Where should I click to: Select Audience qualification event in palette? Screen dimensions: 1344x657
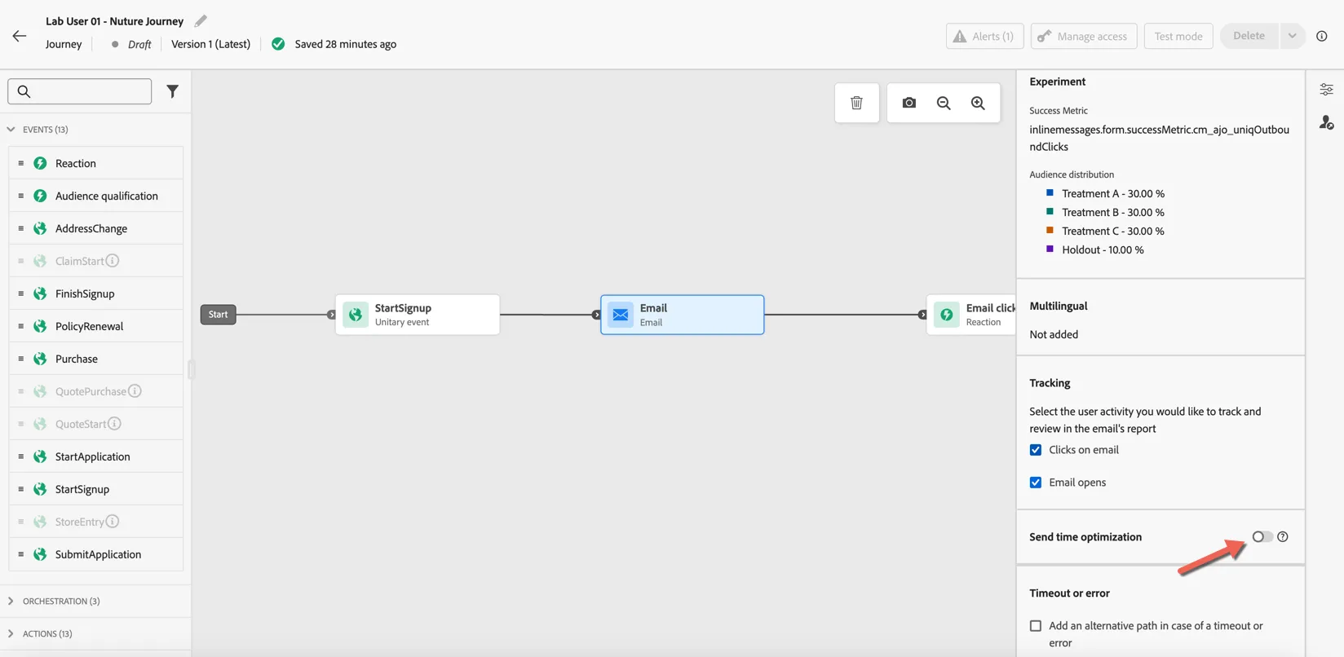[96, 196]
